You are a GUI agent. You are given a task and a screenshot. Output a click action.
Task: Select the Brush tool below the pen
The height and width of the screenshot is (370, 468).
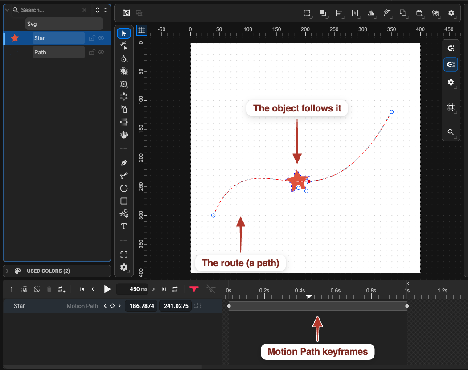[x=124, y=176]
